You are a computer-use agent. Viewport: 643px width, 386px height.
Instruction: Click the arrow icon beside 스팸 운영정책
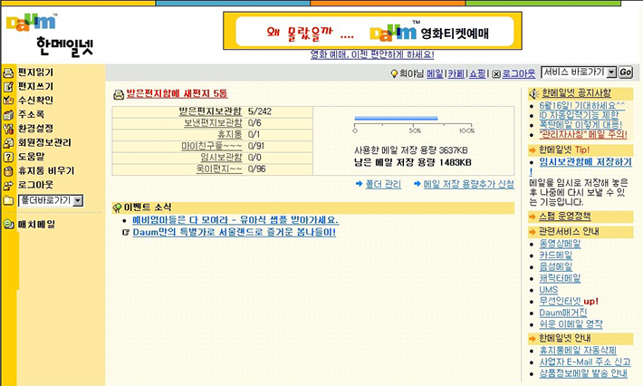tap(533, 217)
